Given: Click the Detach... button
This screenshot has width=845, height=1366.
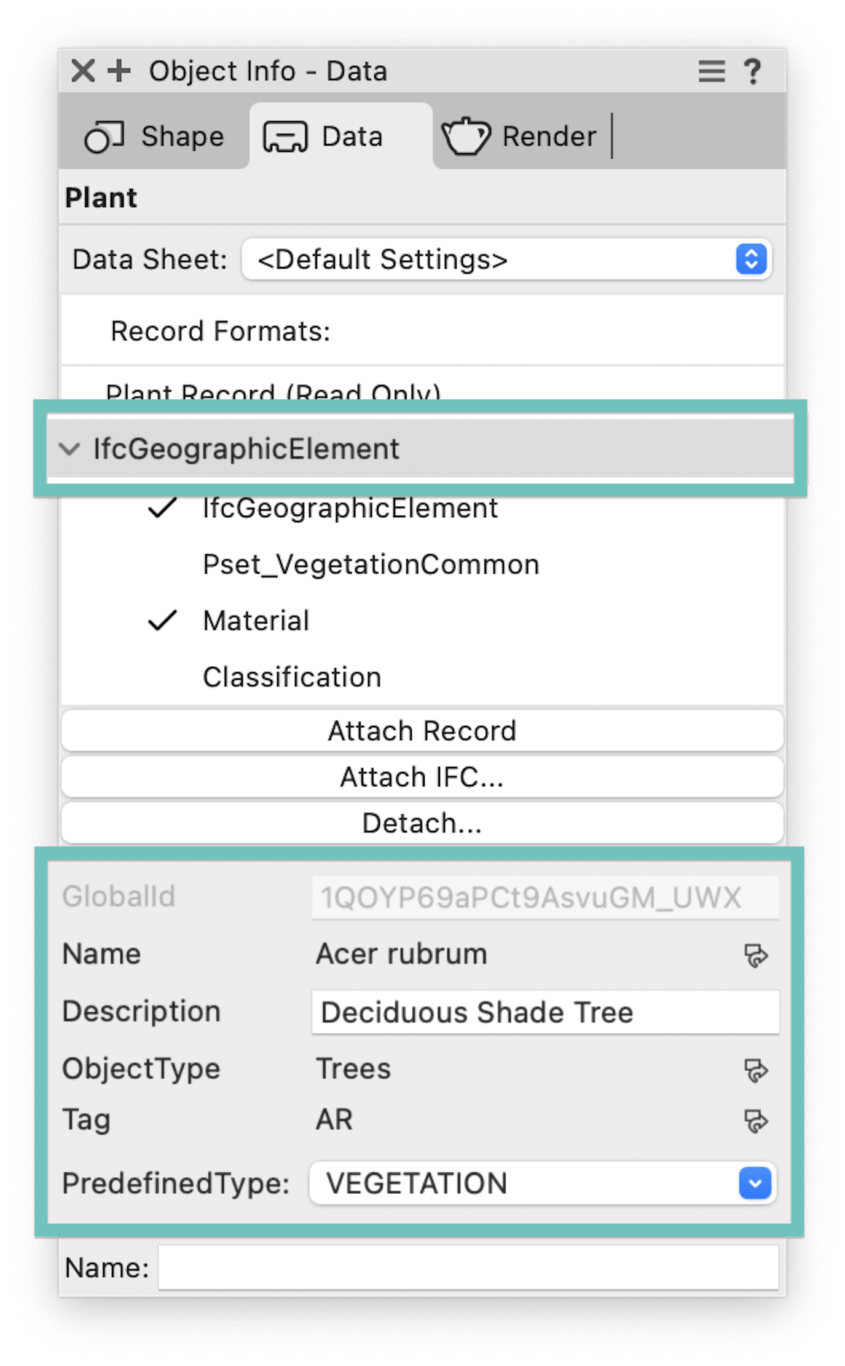Looking at the screenshot, I should (x=422, y=823).
